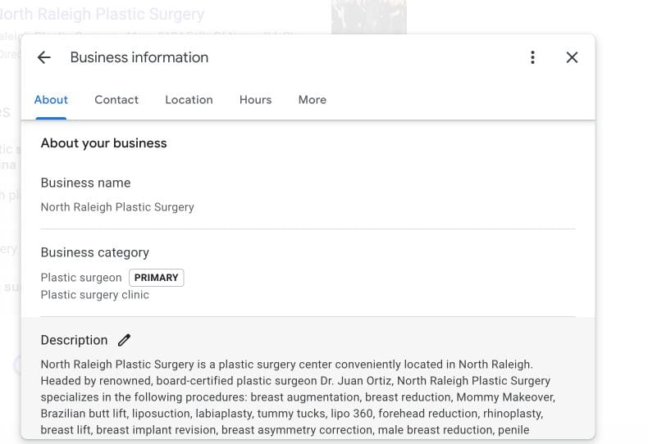Click the About your business heading
648x444 pixels.
point(103,143)
